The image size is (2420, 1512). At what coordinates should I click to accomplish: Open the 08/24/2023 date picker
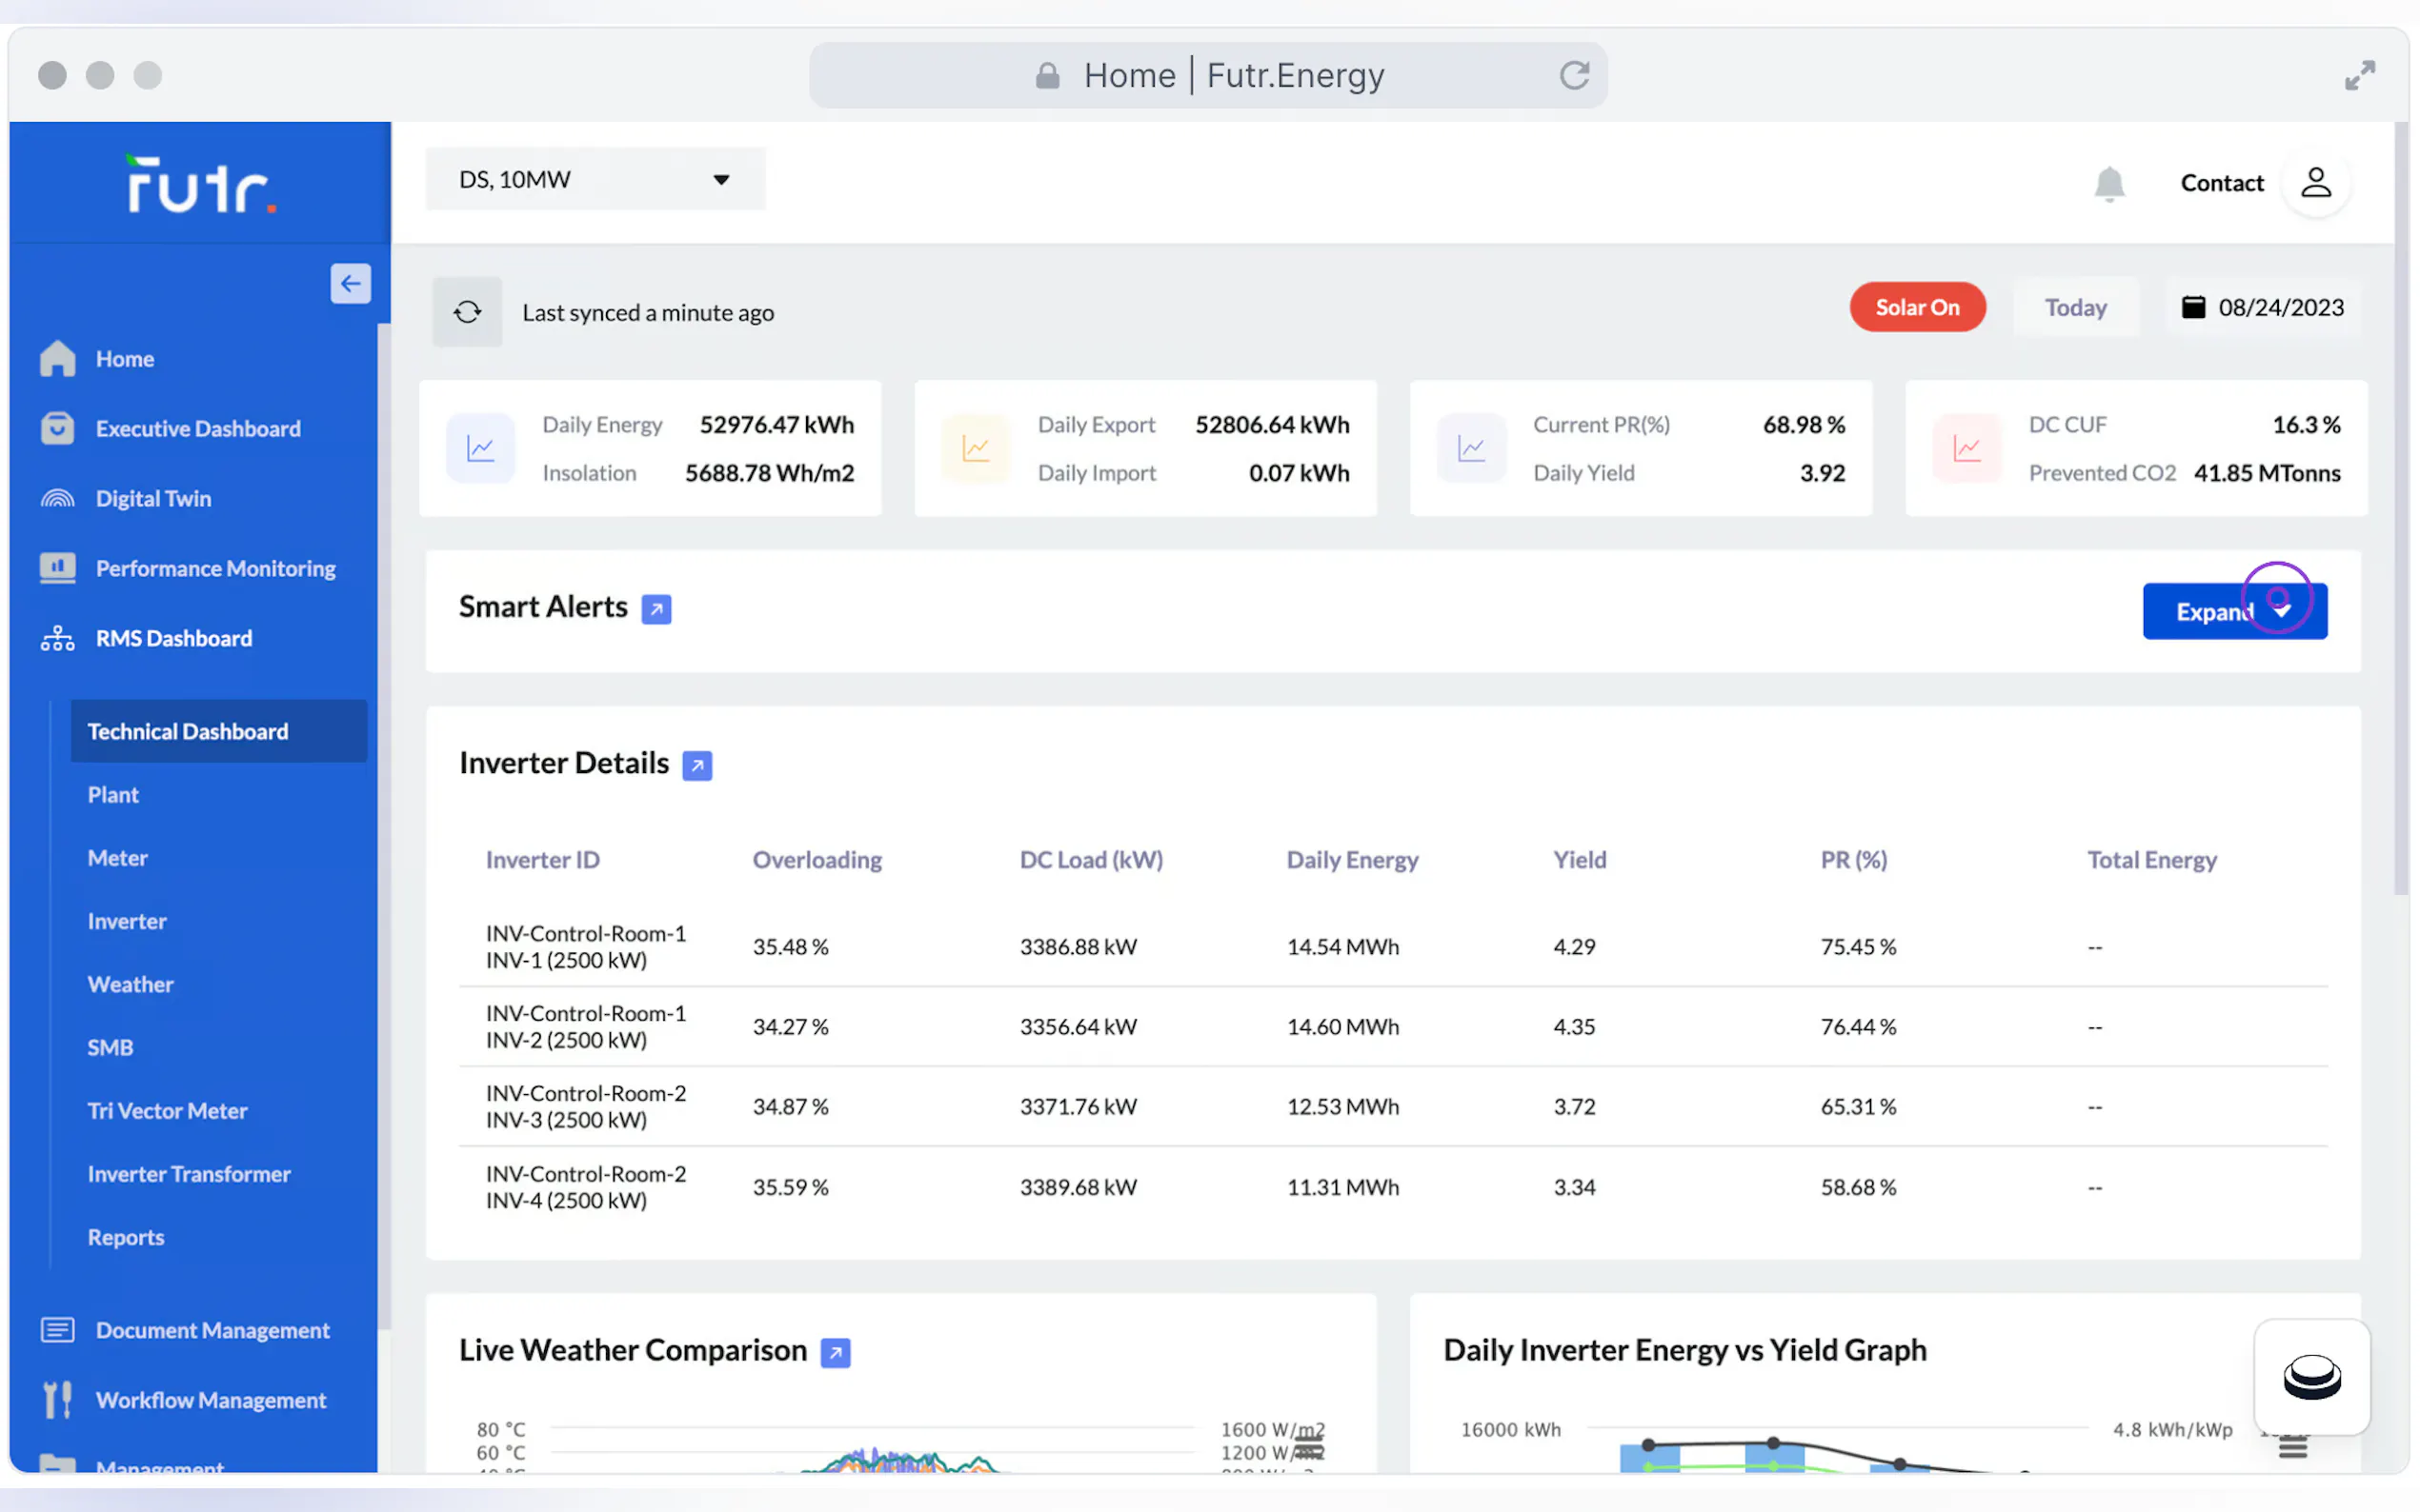[2263, 307]
